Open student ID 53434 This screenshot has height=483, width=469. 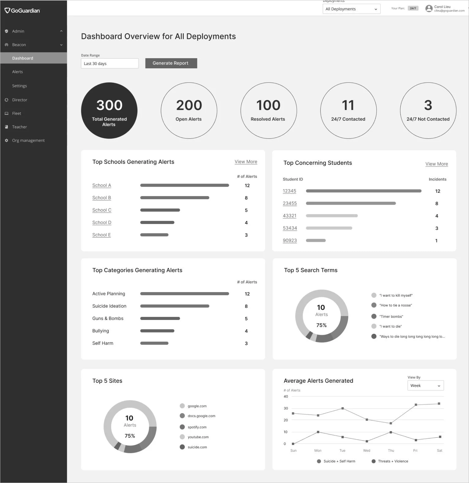coord(290,228)
